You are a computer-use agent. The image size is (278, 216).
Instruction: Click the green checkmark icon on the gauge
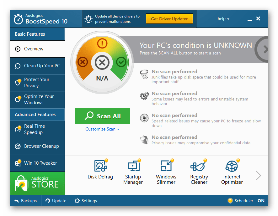pyautogui.click(x=121, y=62)
